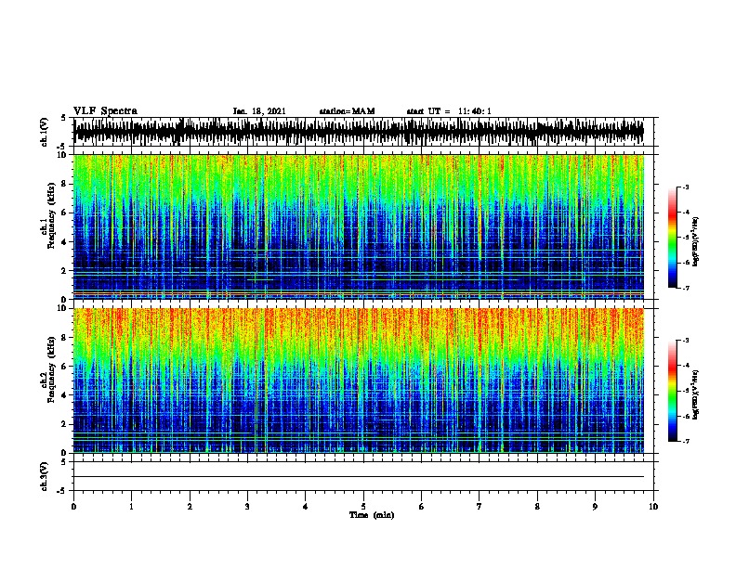
Task: Click the "5" voltage tick on ch.1(V) axis
Action: click(64, 118)
